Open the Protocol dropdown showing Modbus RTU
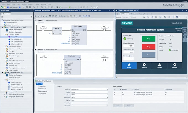This screenshot has height=113, width=188. pos(89,89)
